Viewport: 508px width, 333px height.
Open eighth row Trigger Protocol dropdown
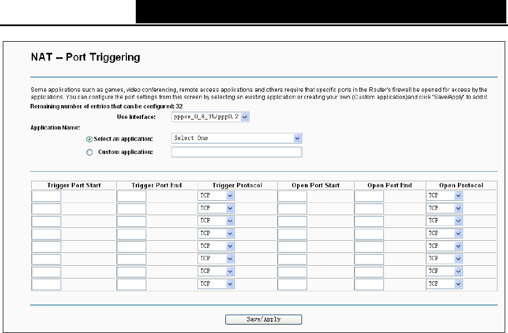[216, 284]
